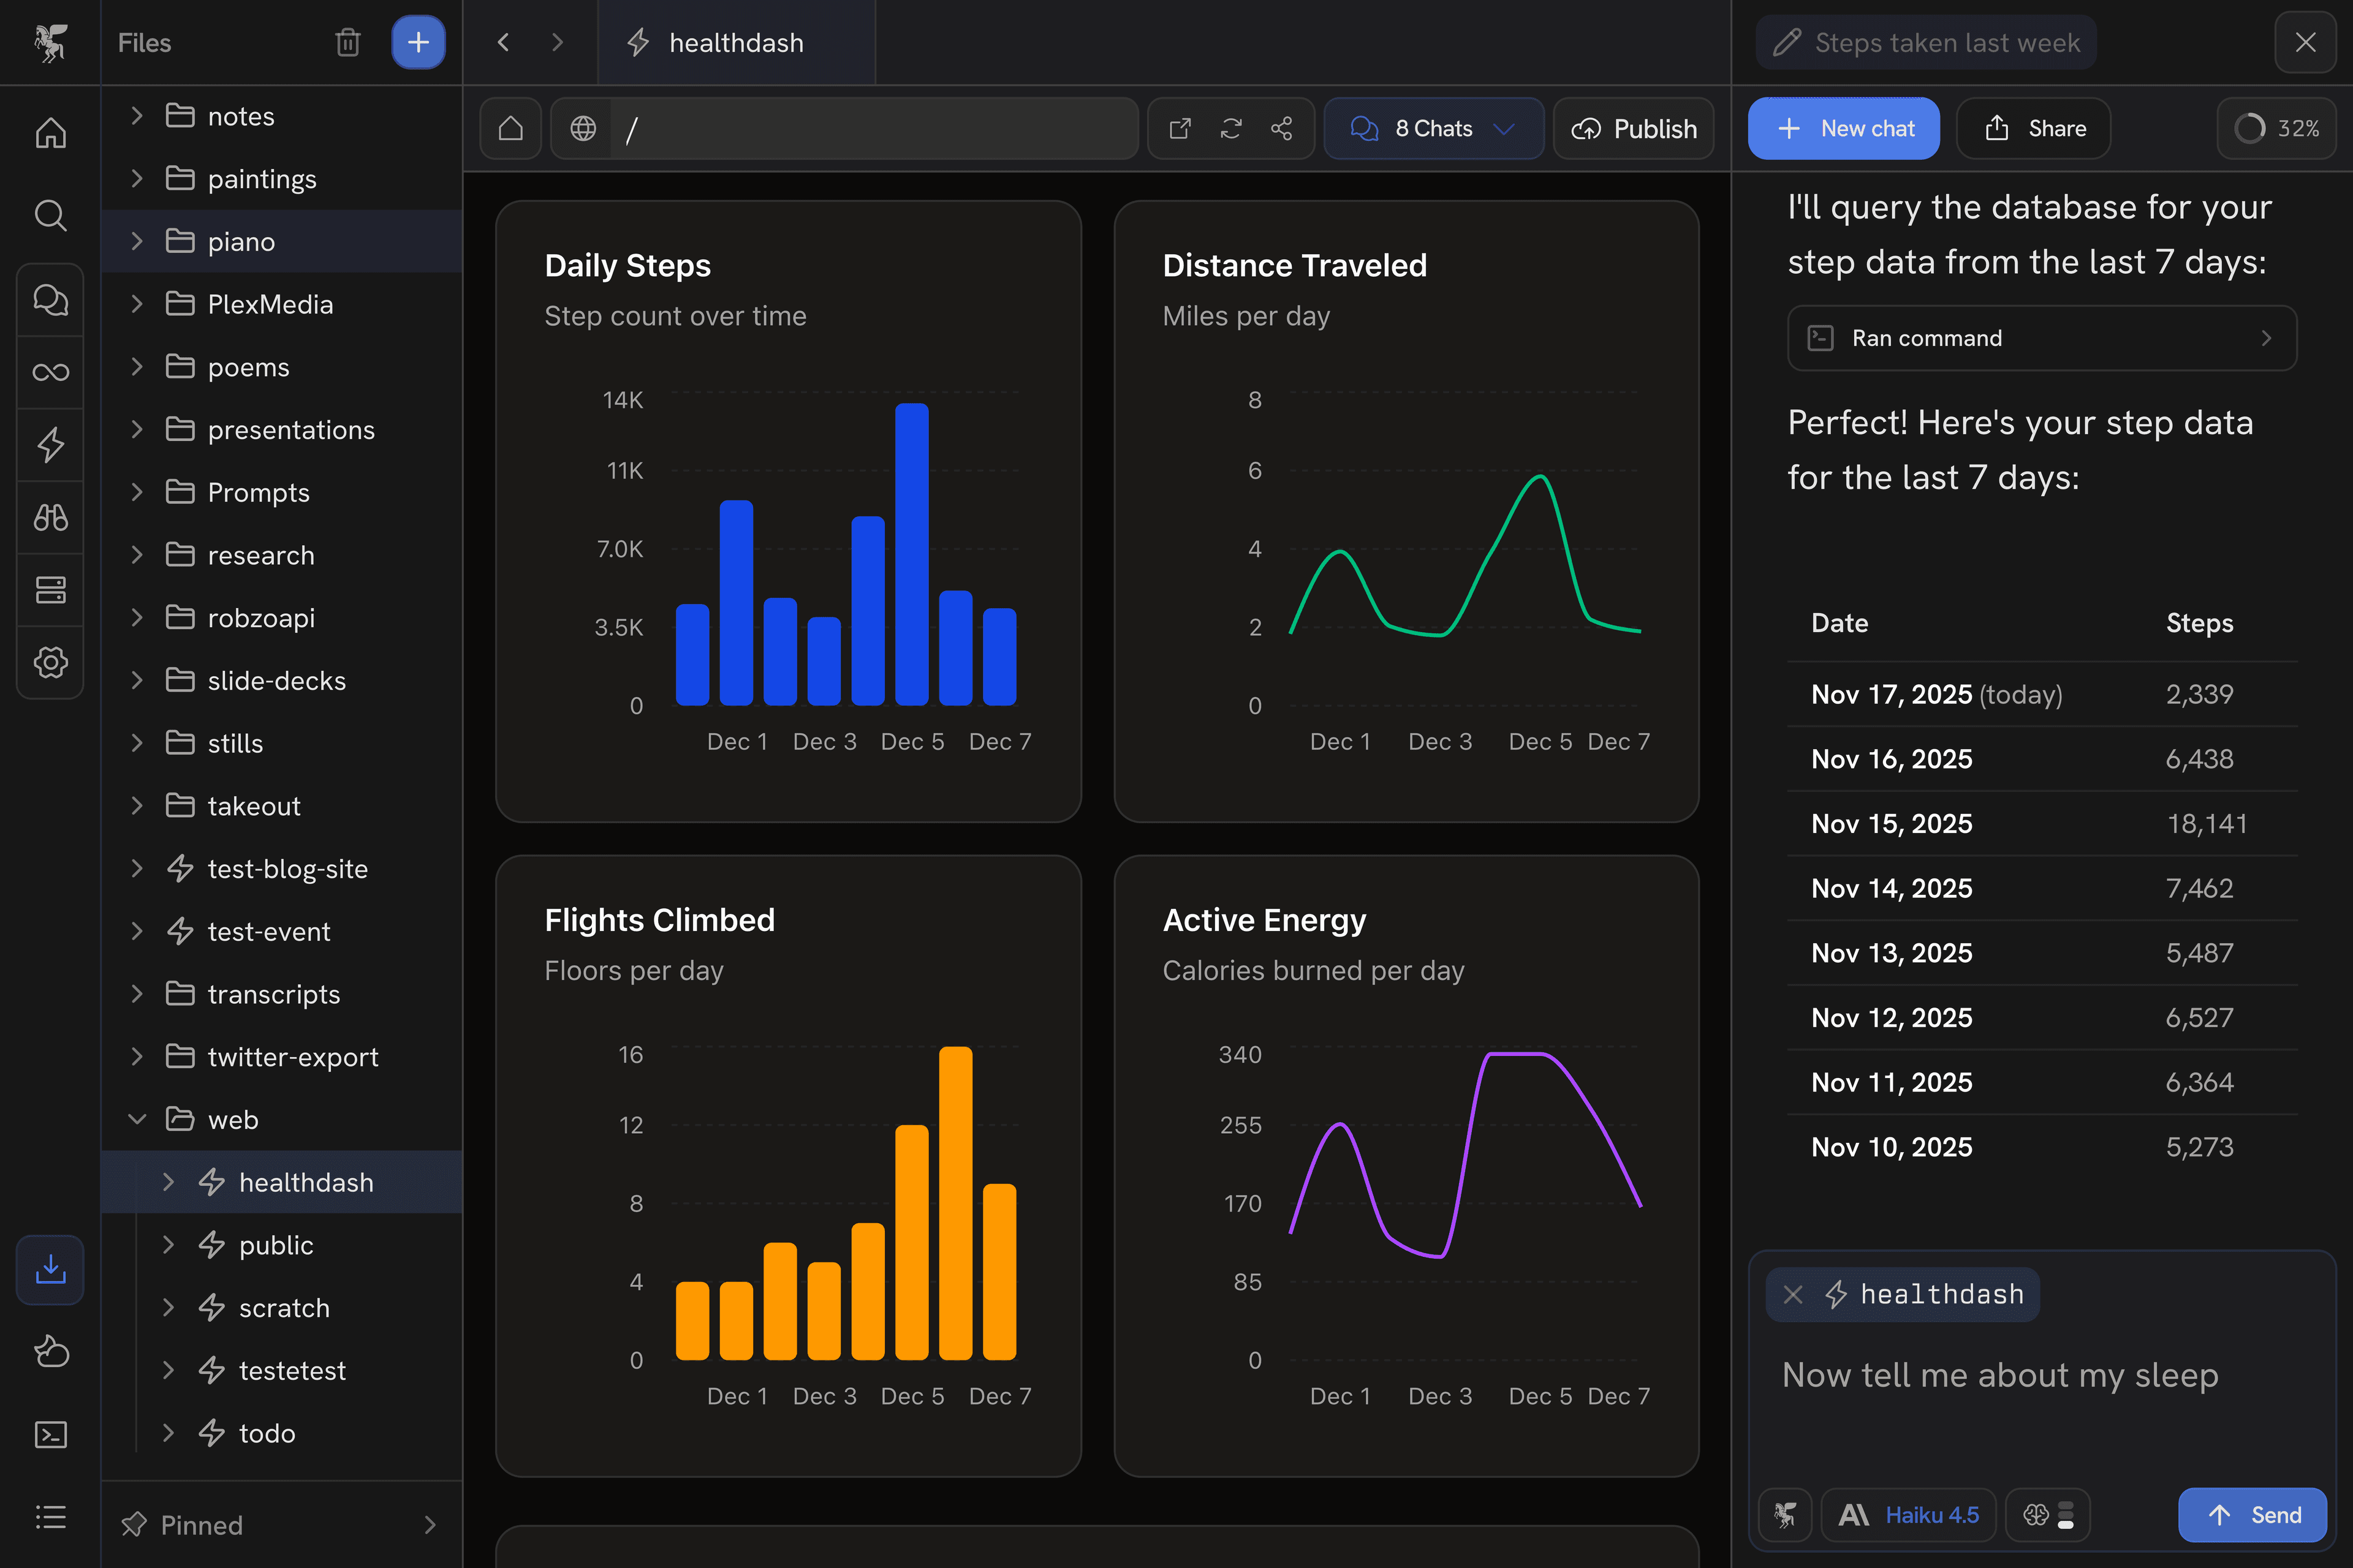This screenshot has width=2353, height=1568.
Task: Click the blue plus new file button
Action: click(x=418, y=43)
